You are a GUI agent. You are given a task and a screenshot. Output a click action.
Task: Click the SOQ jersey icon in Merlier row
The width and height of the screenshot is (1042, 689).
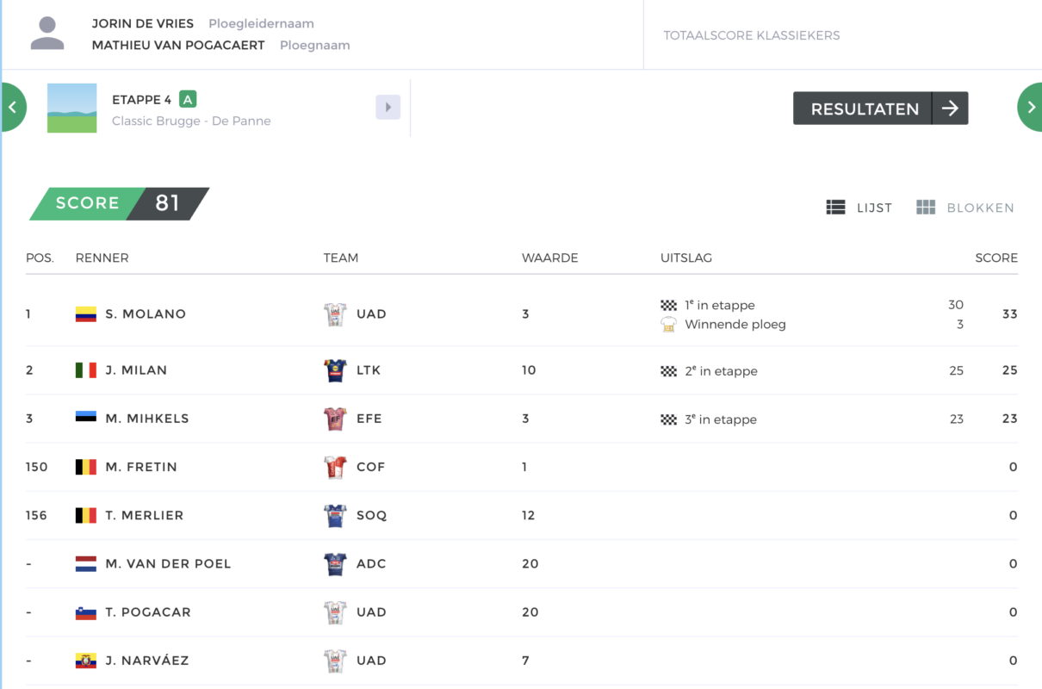[x=335, y=515]
